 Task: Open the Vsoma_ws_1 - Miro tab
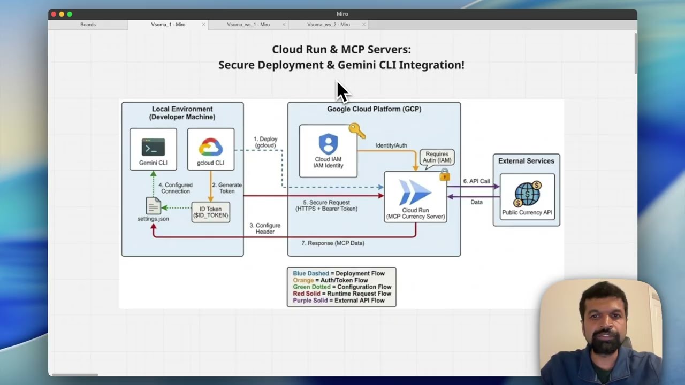pyautogui.click(x=248, y=25)
